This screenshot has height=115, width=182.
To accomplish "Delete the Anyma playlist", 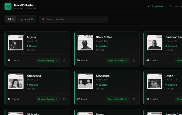I will 64,61.
